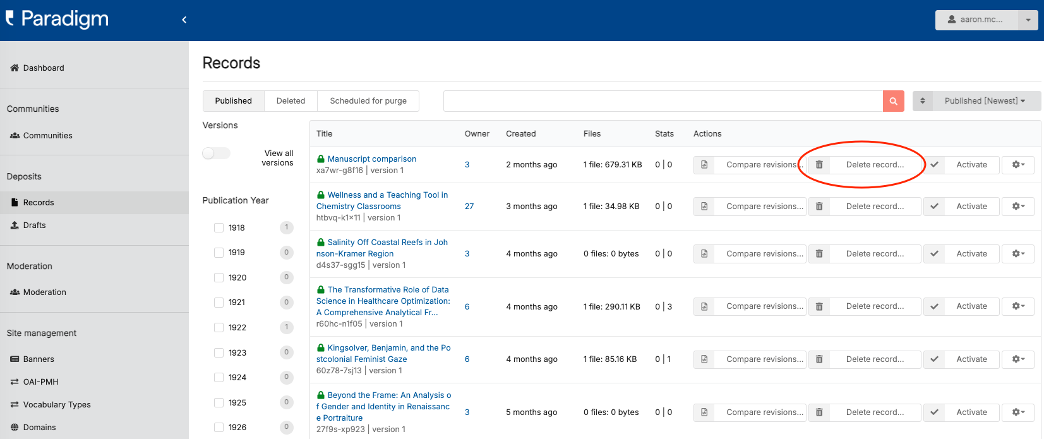Open gear settings dropdown for Manuscript comparison

(x=1017, y=165)
